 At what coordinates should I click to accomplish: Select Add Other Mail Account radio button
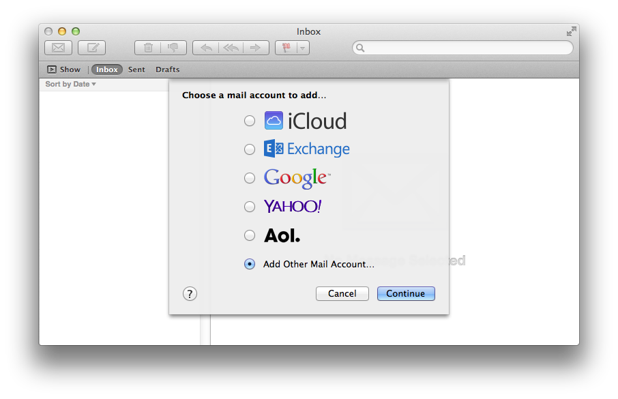coord(250,264)
